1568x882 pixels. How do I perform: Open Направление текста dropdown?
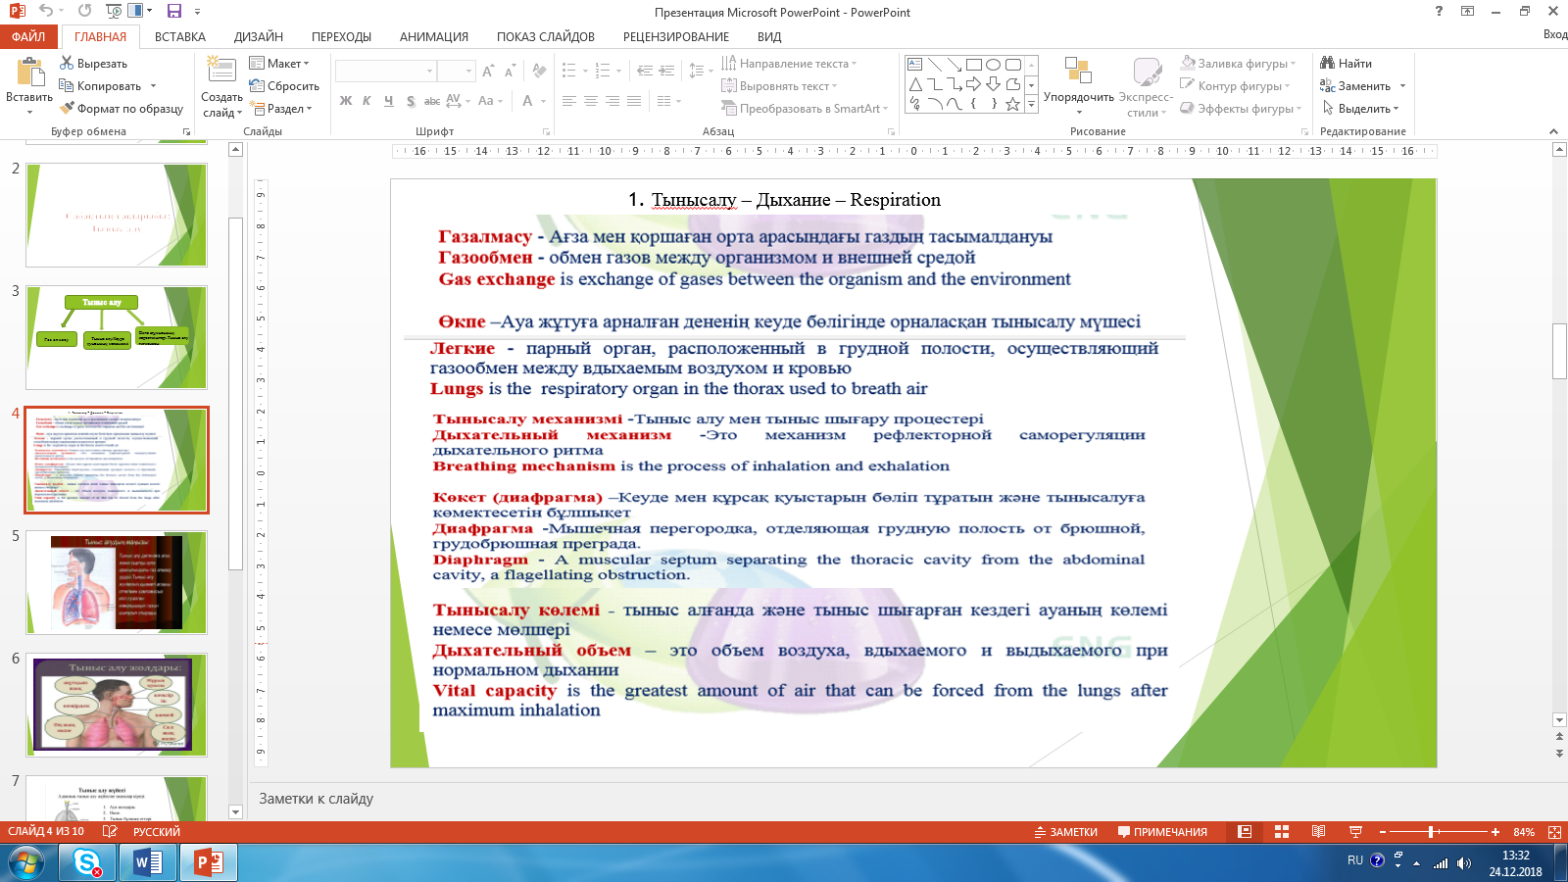(x=789, y=64)
